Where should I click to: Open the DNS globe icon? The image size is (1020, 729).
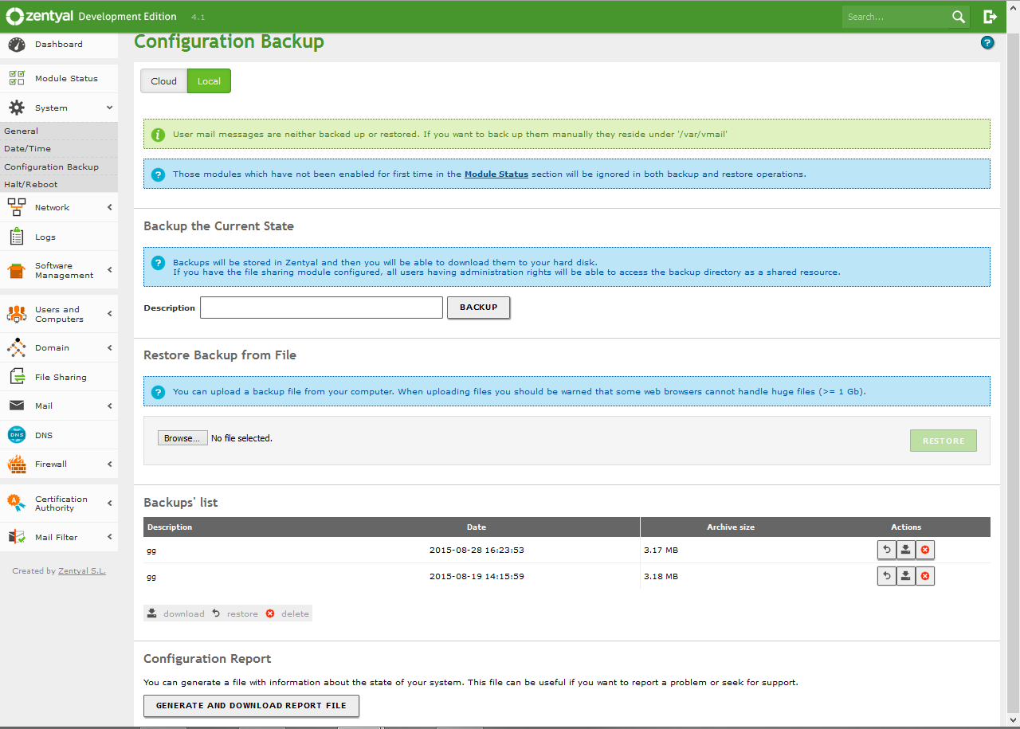17,435
